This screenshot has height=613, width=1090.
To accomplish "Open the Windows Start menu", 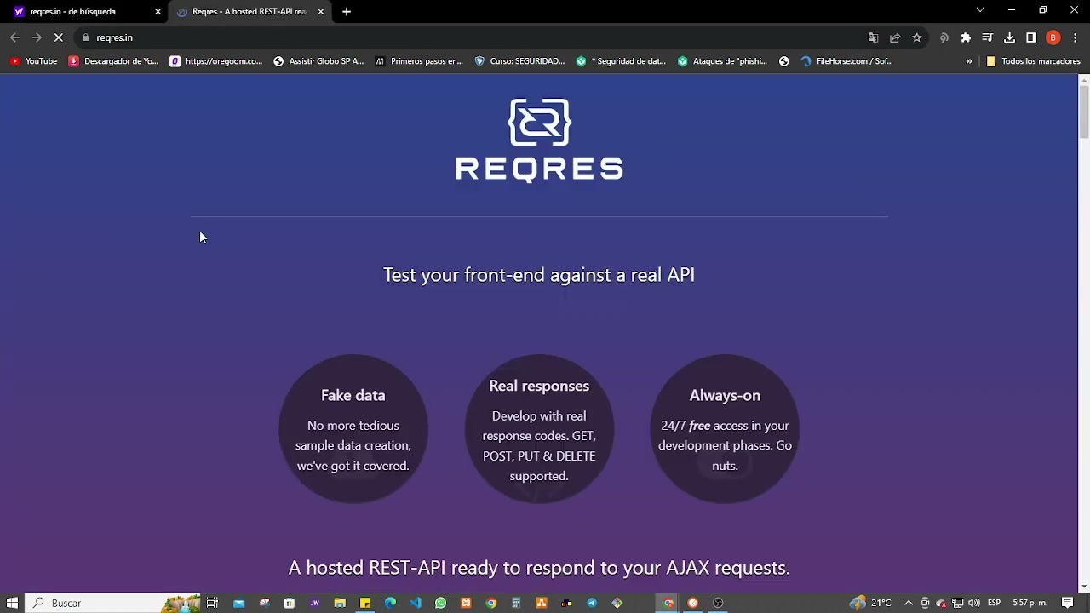I will 12,603.
